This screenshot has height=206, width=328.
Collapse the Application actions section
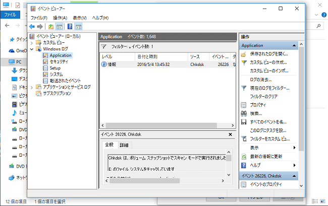[x=294, y=45]
